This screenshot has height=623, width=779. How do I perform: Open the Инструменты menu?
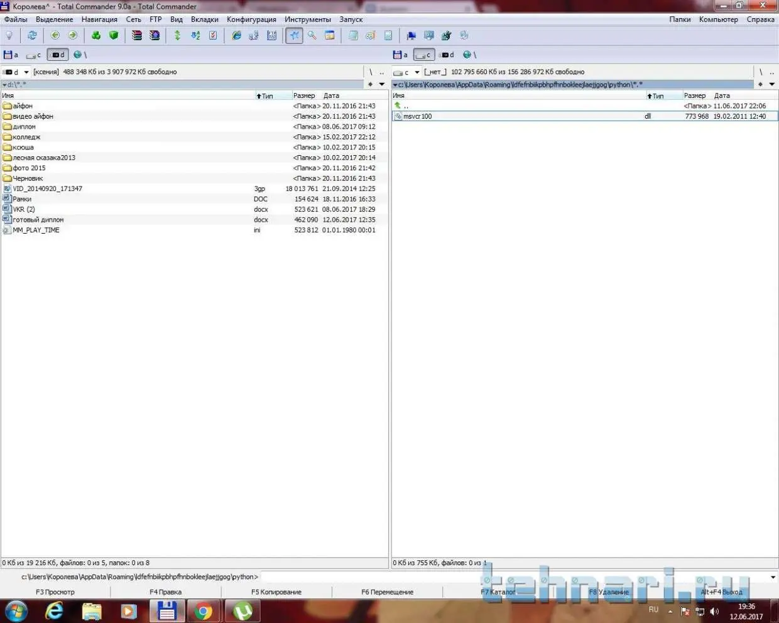308,19
